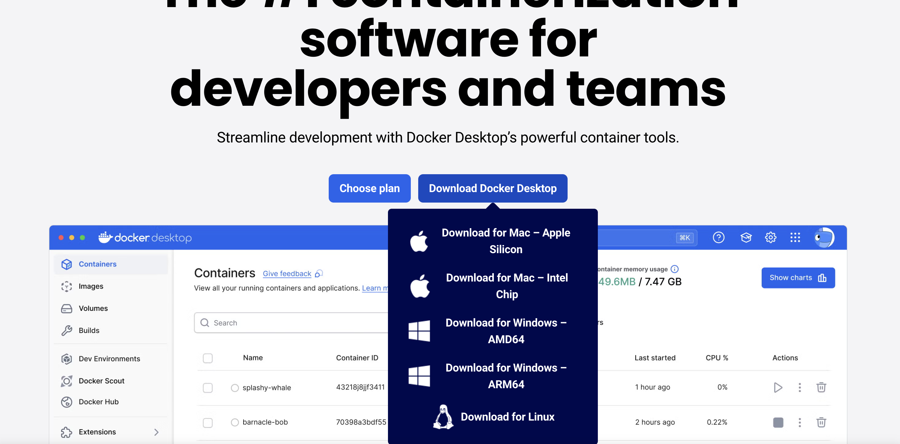The width and height of the screenshot is (900, 444).
Task: Click the help question mark icon
Action: (x=718, y=237)
